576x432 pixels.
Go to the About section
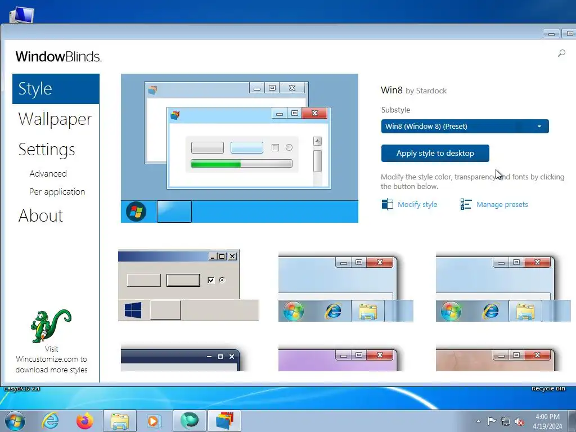[x=40, y=215]
